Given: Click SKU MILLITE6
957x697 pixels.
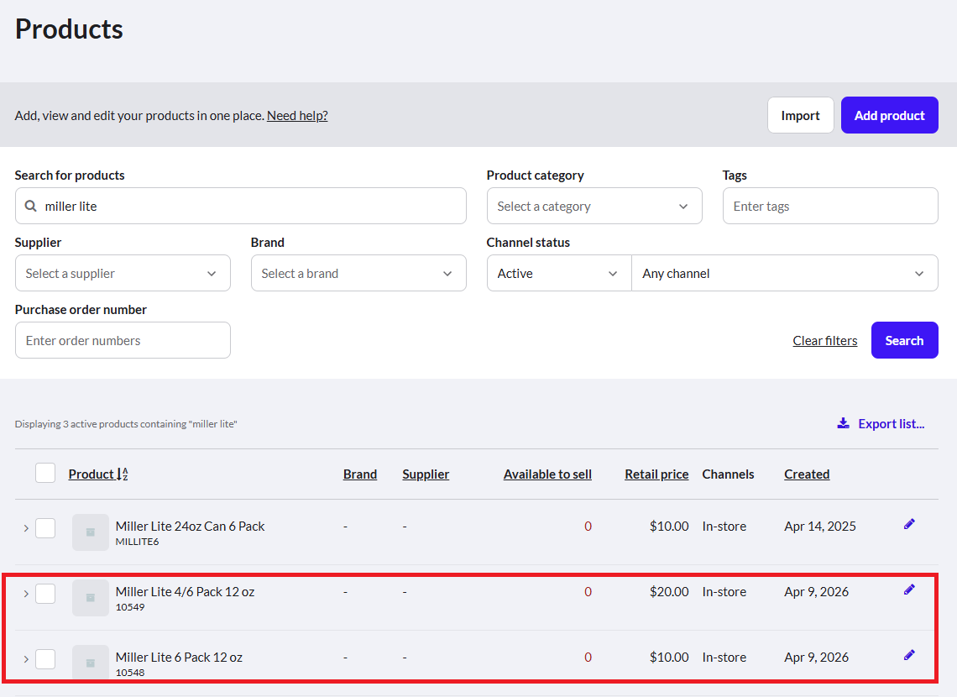Looking at the screenshot, I should tap(137, 542).
